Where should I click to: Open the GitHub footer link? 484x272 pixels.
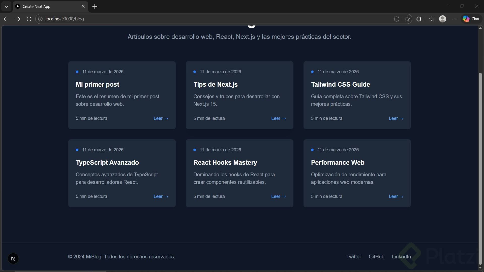tap(376, 257)
